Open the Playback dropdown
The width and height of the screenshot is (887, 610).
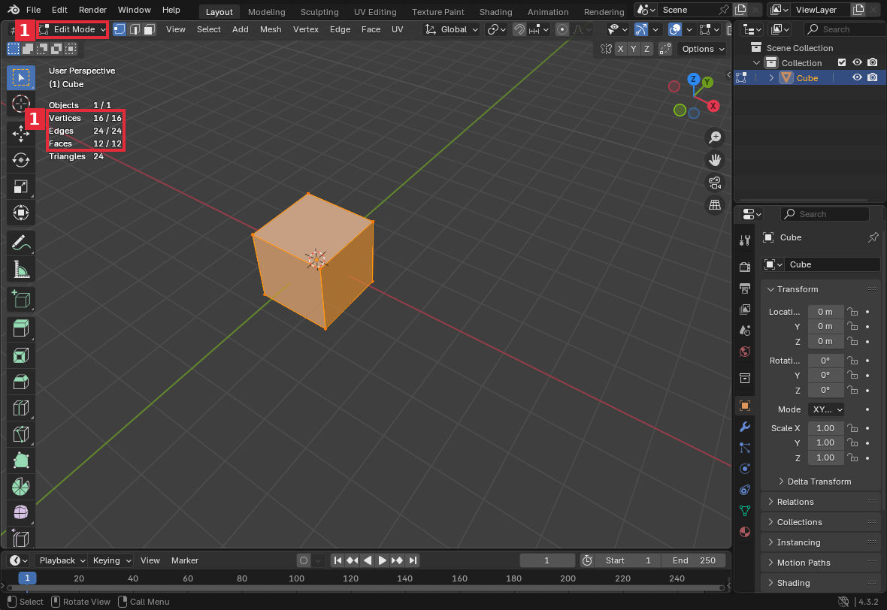(x=61, y=561)
